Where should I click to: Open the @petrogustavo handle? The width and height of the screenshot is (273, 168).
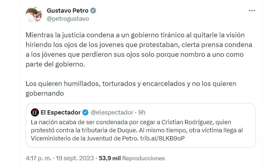pos(68,19)
